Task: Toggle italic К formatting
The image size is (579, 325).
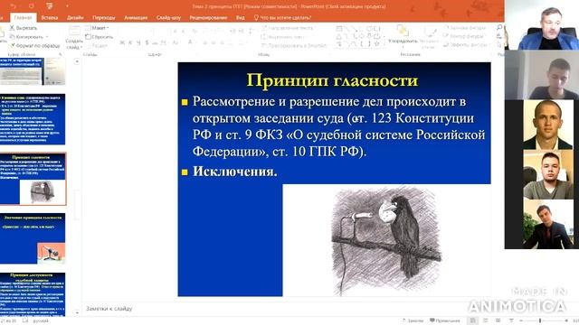Action: point(130,43)
